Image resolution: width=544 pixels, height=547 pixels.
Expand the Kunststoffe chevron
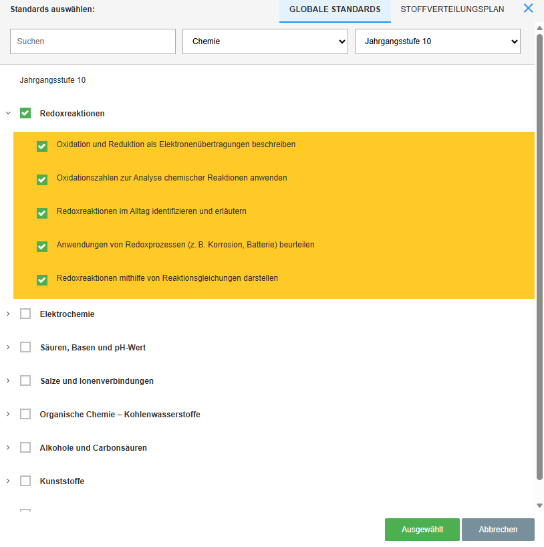pyautogui.click(x=8, y=481)
